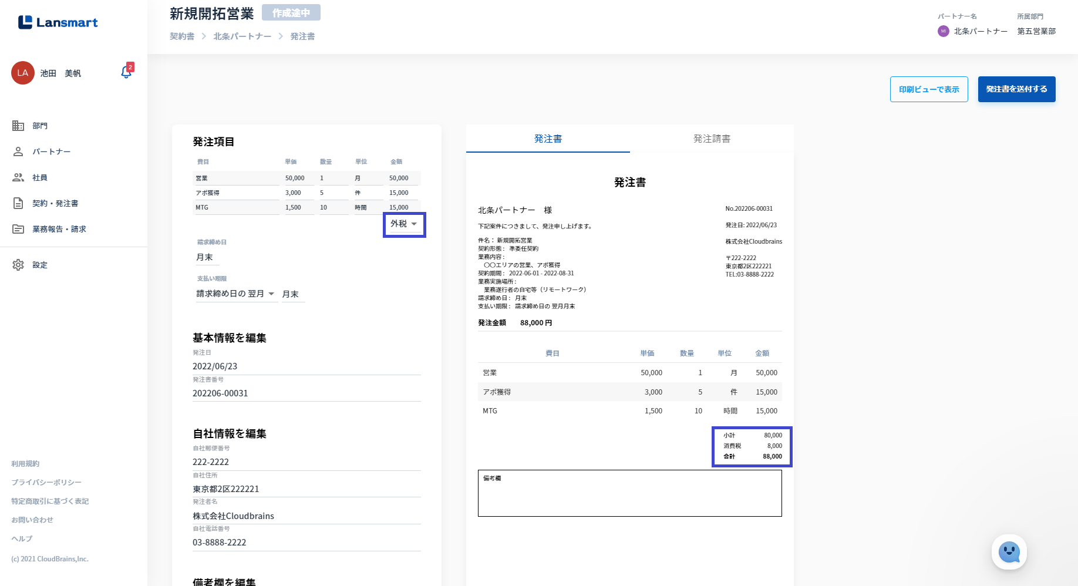Open the 外税 tax dropdown
1078x586 pixels.
pyautogui.click(x=404, y=224)
